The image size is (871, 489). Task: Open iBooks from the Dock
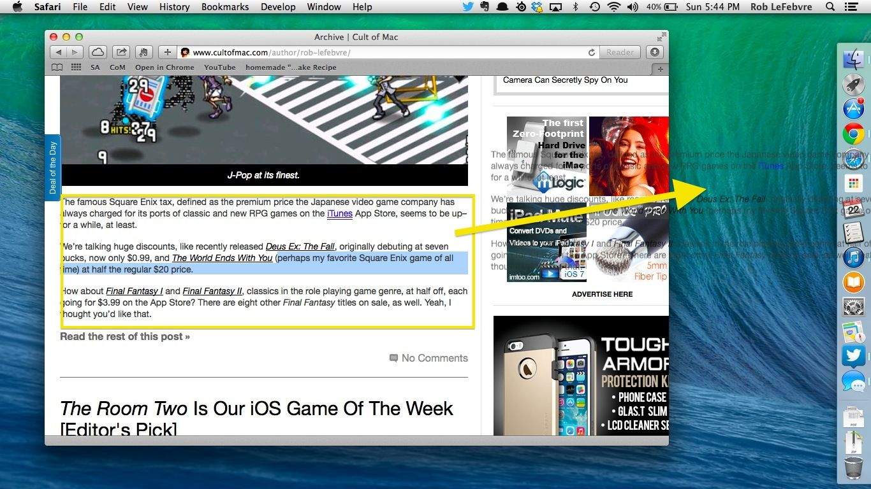tap(853, 282)
